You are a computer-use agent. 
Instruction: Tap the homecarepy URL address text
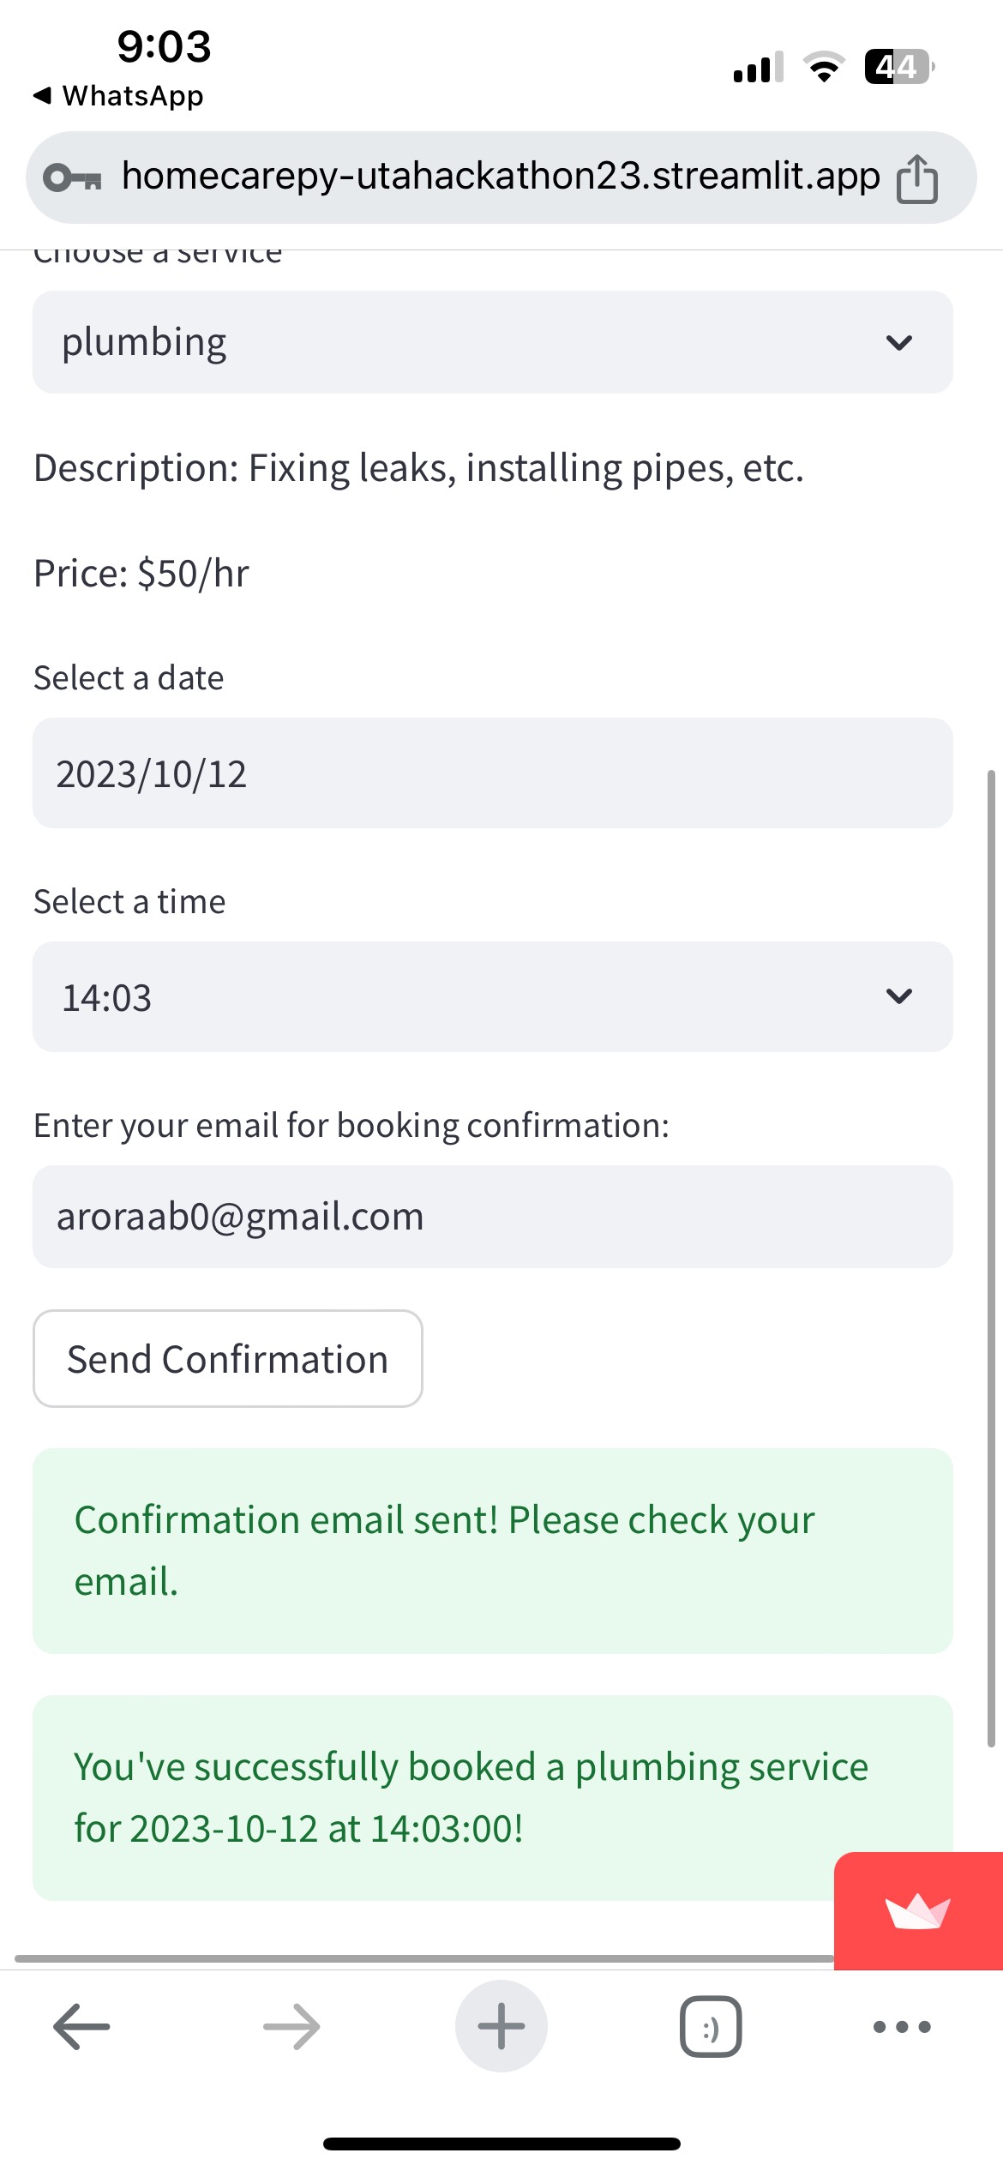(501, 177)
